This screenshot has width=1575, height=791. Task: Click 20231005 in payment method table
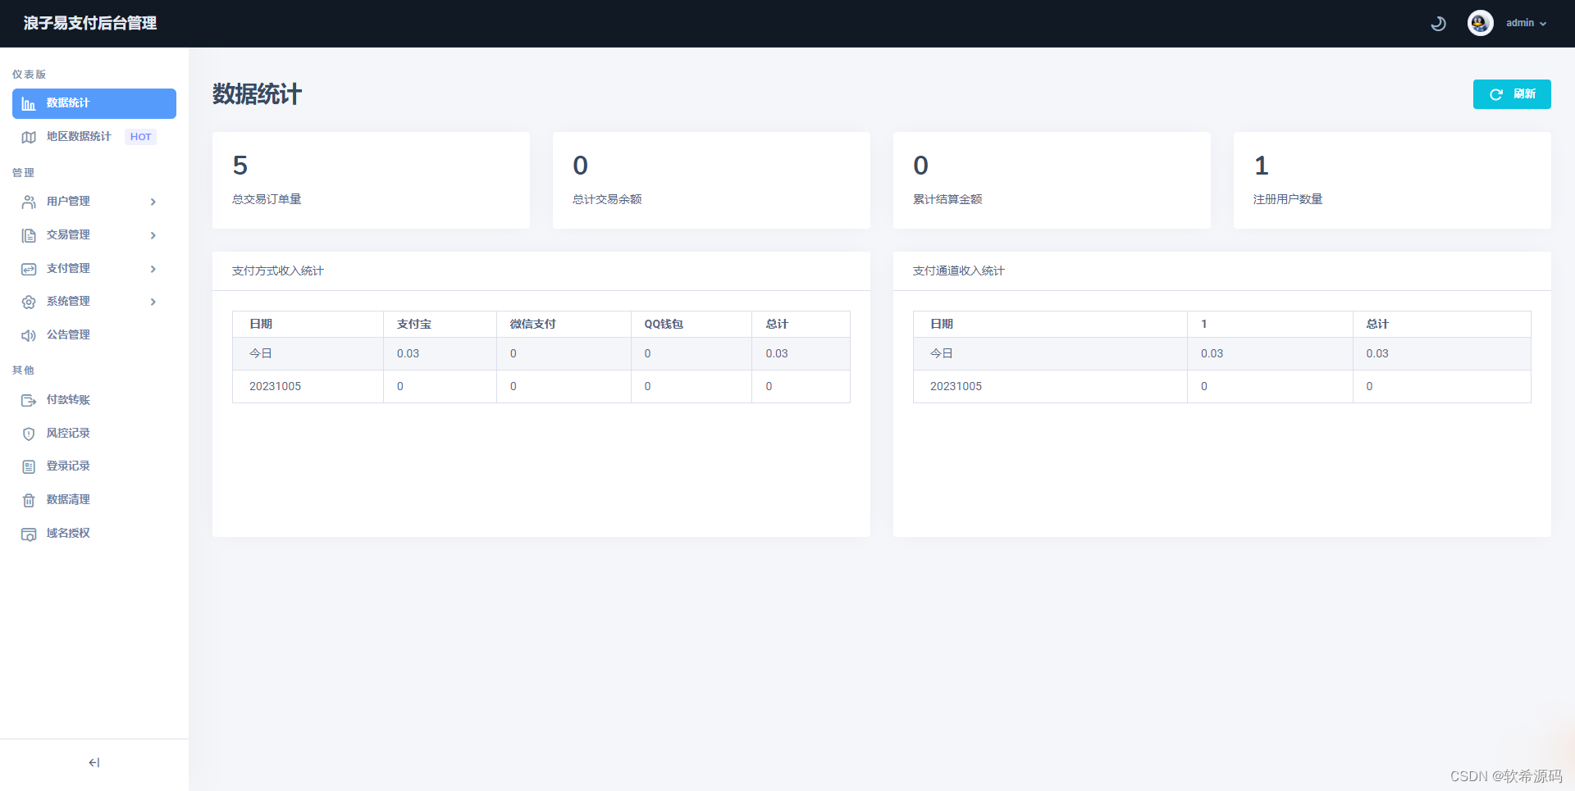(x=275, y=386)
